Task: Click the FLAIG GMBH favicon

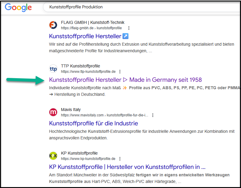Action: (x=53, y=25)
